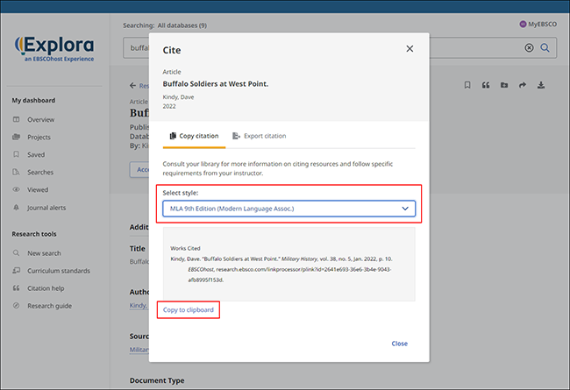Open Searches in the sidebar
This screenshot has height=390, width=570.
tap(40, 172)
